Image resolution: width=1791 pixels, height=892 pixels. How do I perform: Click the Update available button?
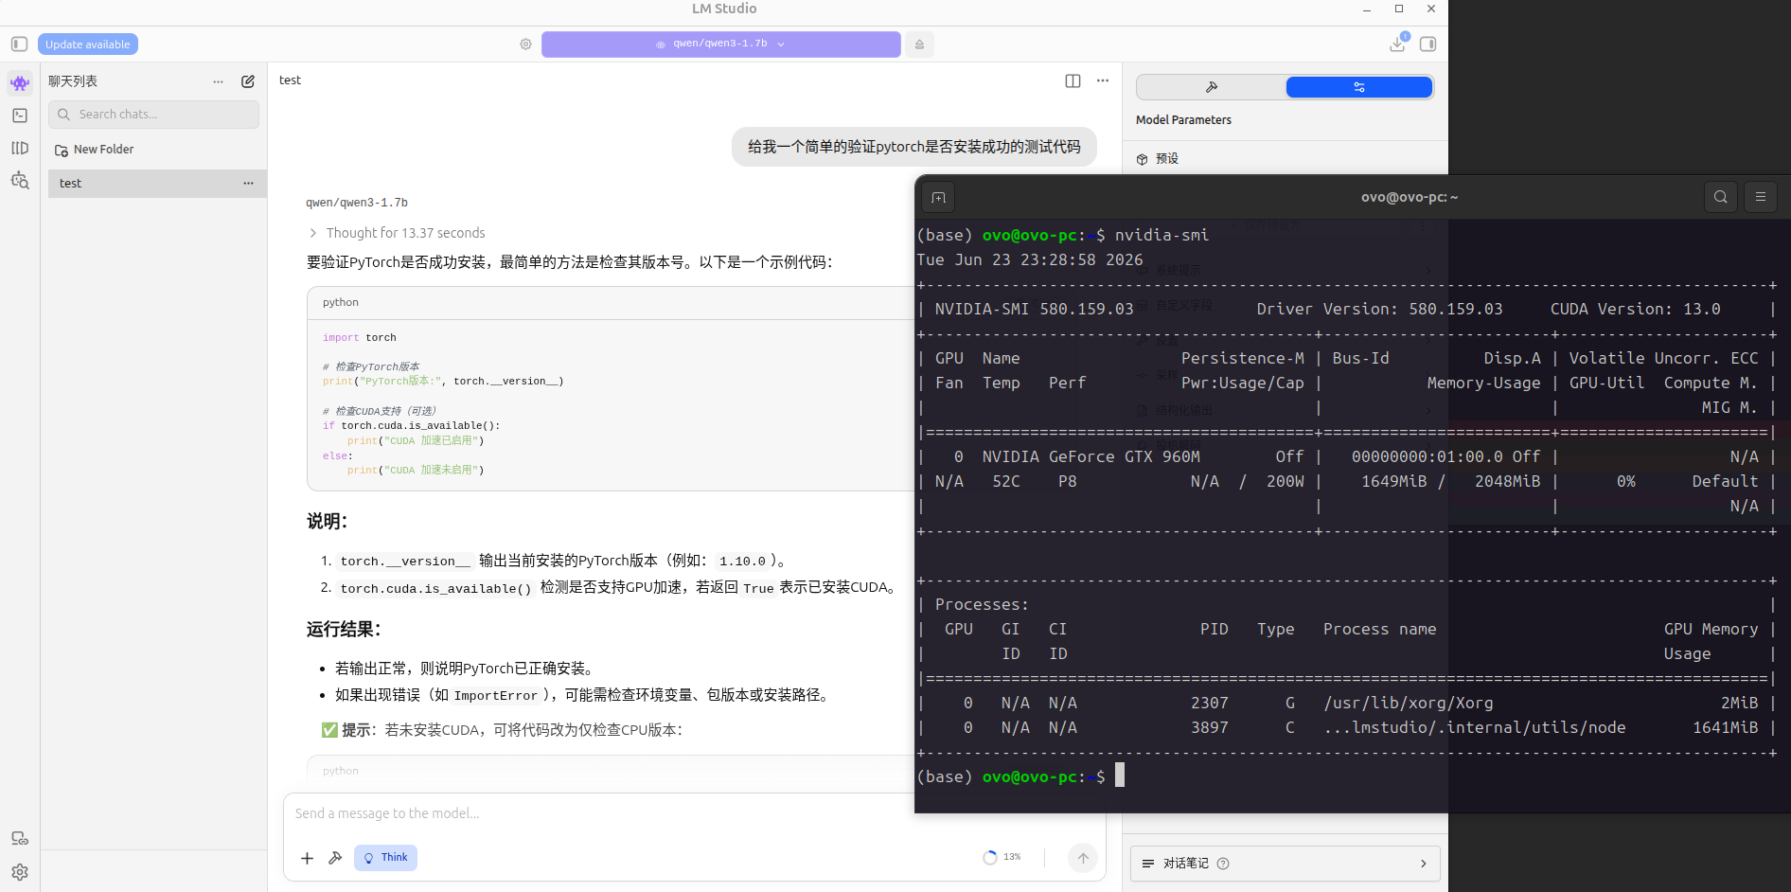88,45
